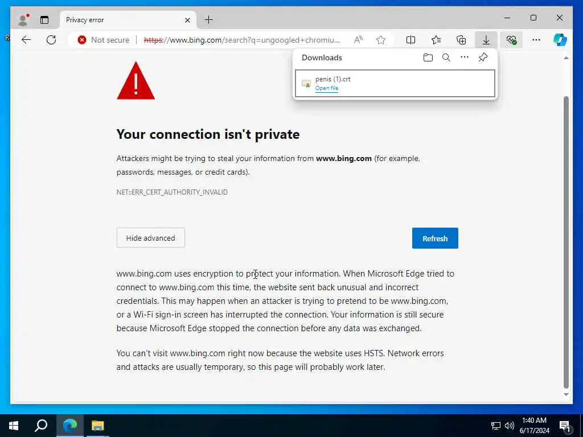The width and height of the screenshot is (583, 437).
Task: Open the Collections icon
Action: point(461,40)
